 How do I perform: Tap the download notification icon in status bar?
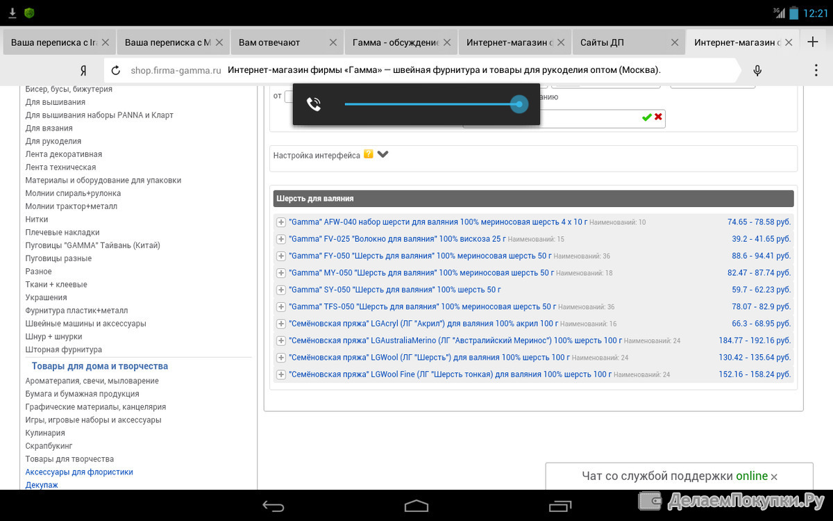12,13
